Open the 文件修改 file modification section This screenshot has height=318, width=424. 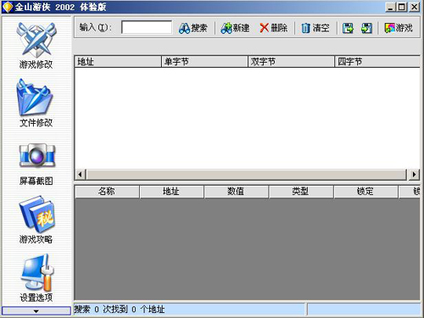pyautogui.click(x=36, y=103)
